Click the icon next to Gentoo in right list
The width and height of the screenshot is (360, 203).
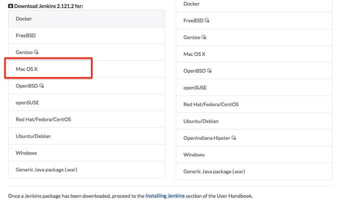pos(204,37)
